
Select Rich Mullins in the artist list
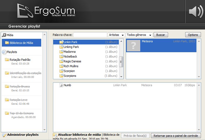coord(86,66)
